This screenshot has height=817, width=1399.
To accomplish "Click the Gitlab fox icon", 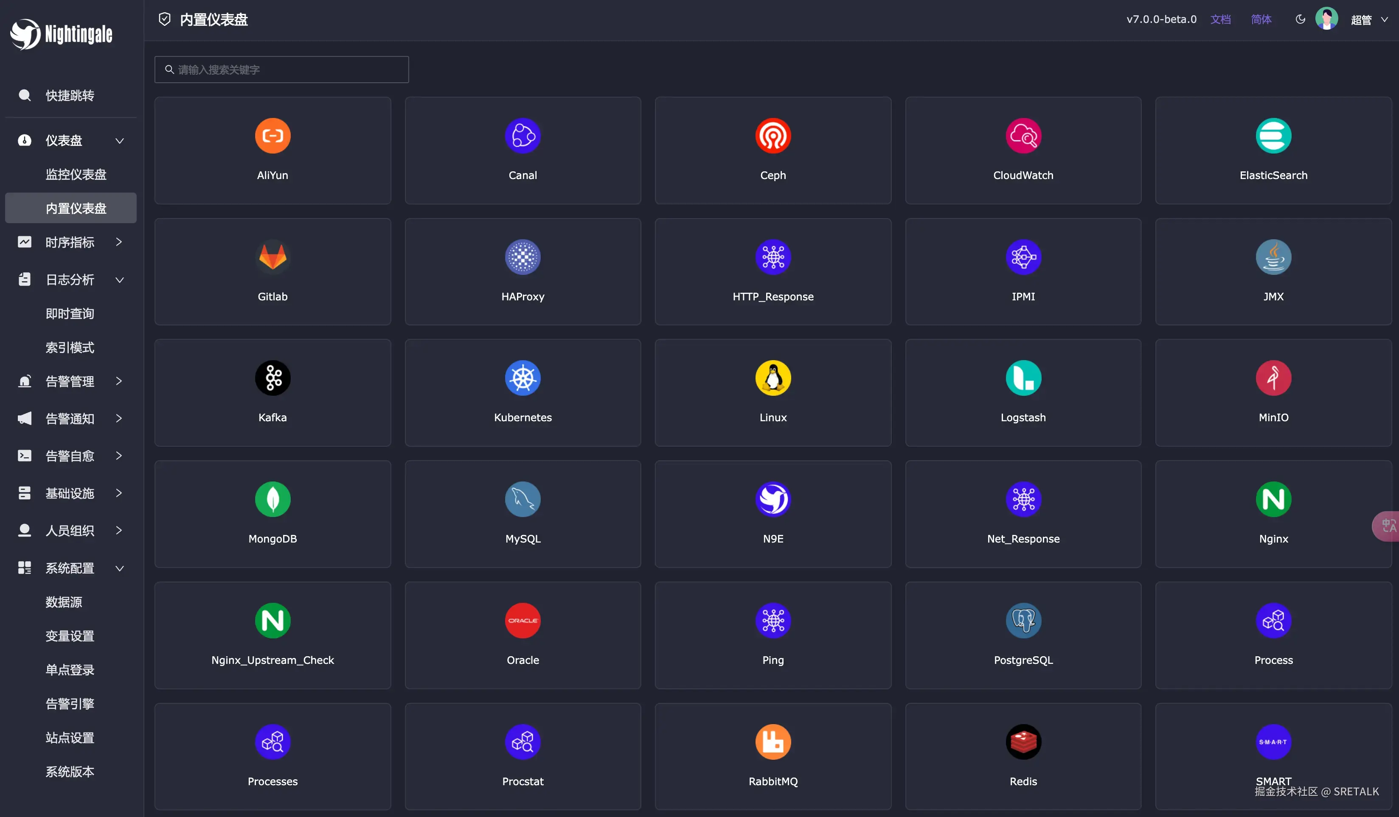I will (x=272, y=257).
